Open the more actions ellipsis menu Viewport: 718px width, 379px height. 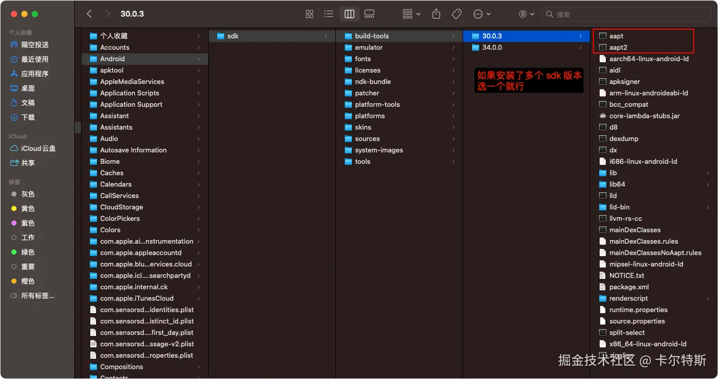(482, 14)
